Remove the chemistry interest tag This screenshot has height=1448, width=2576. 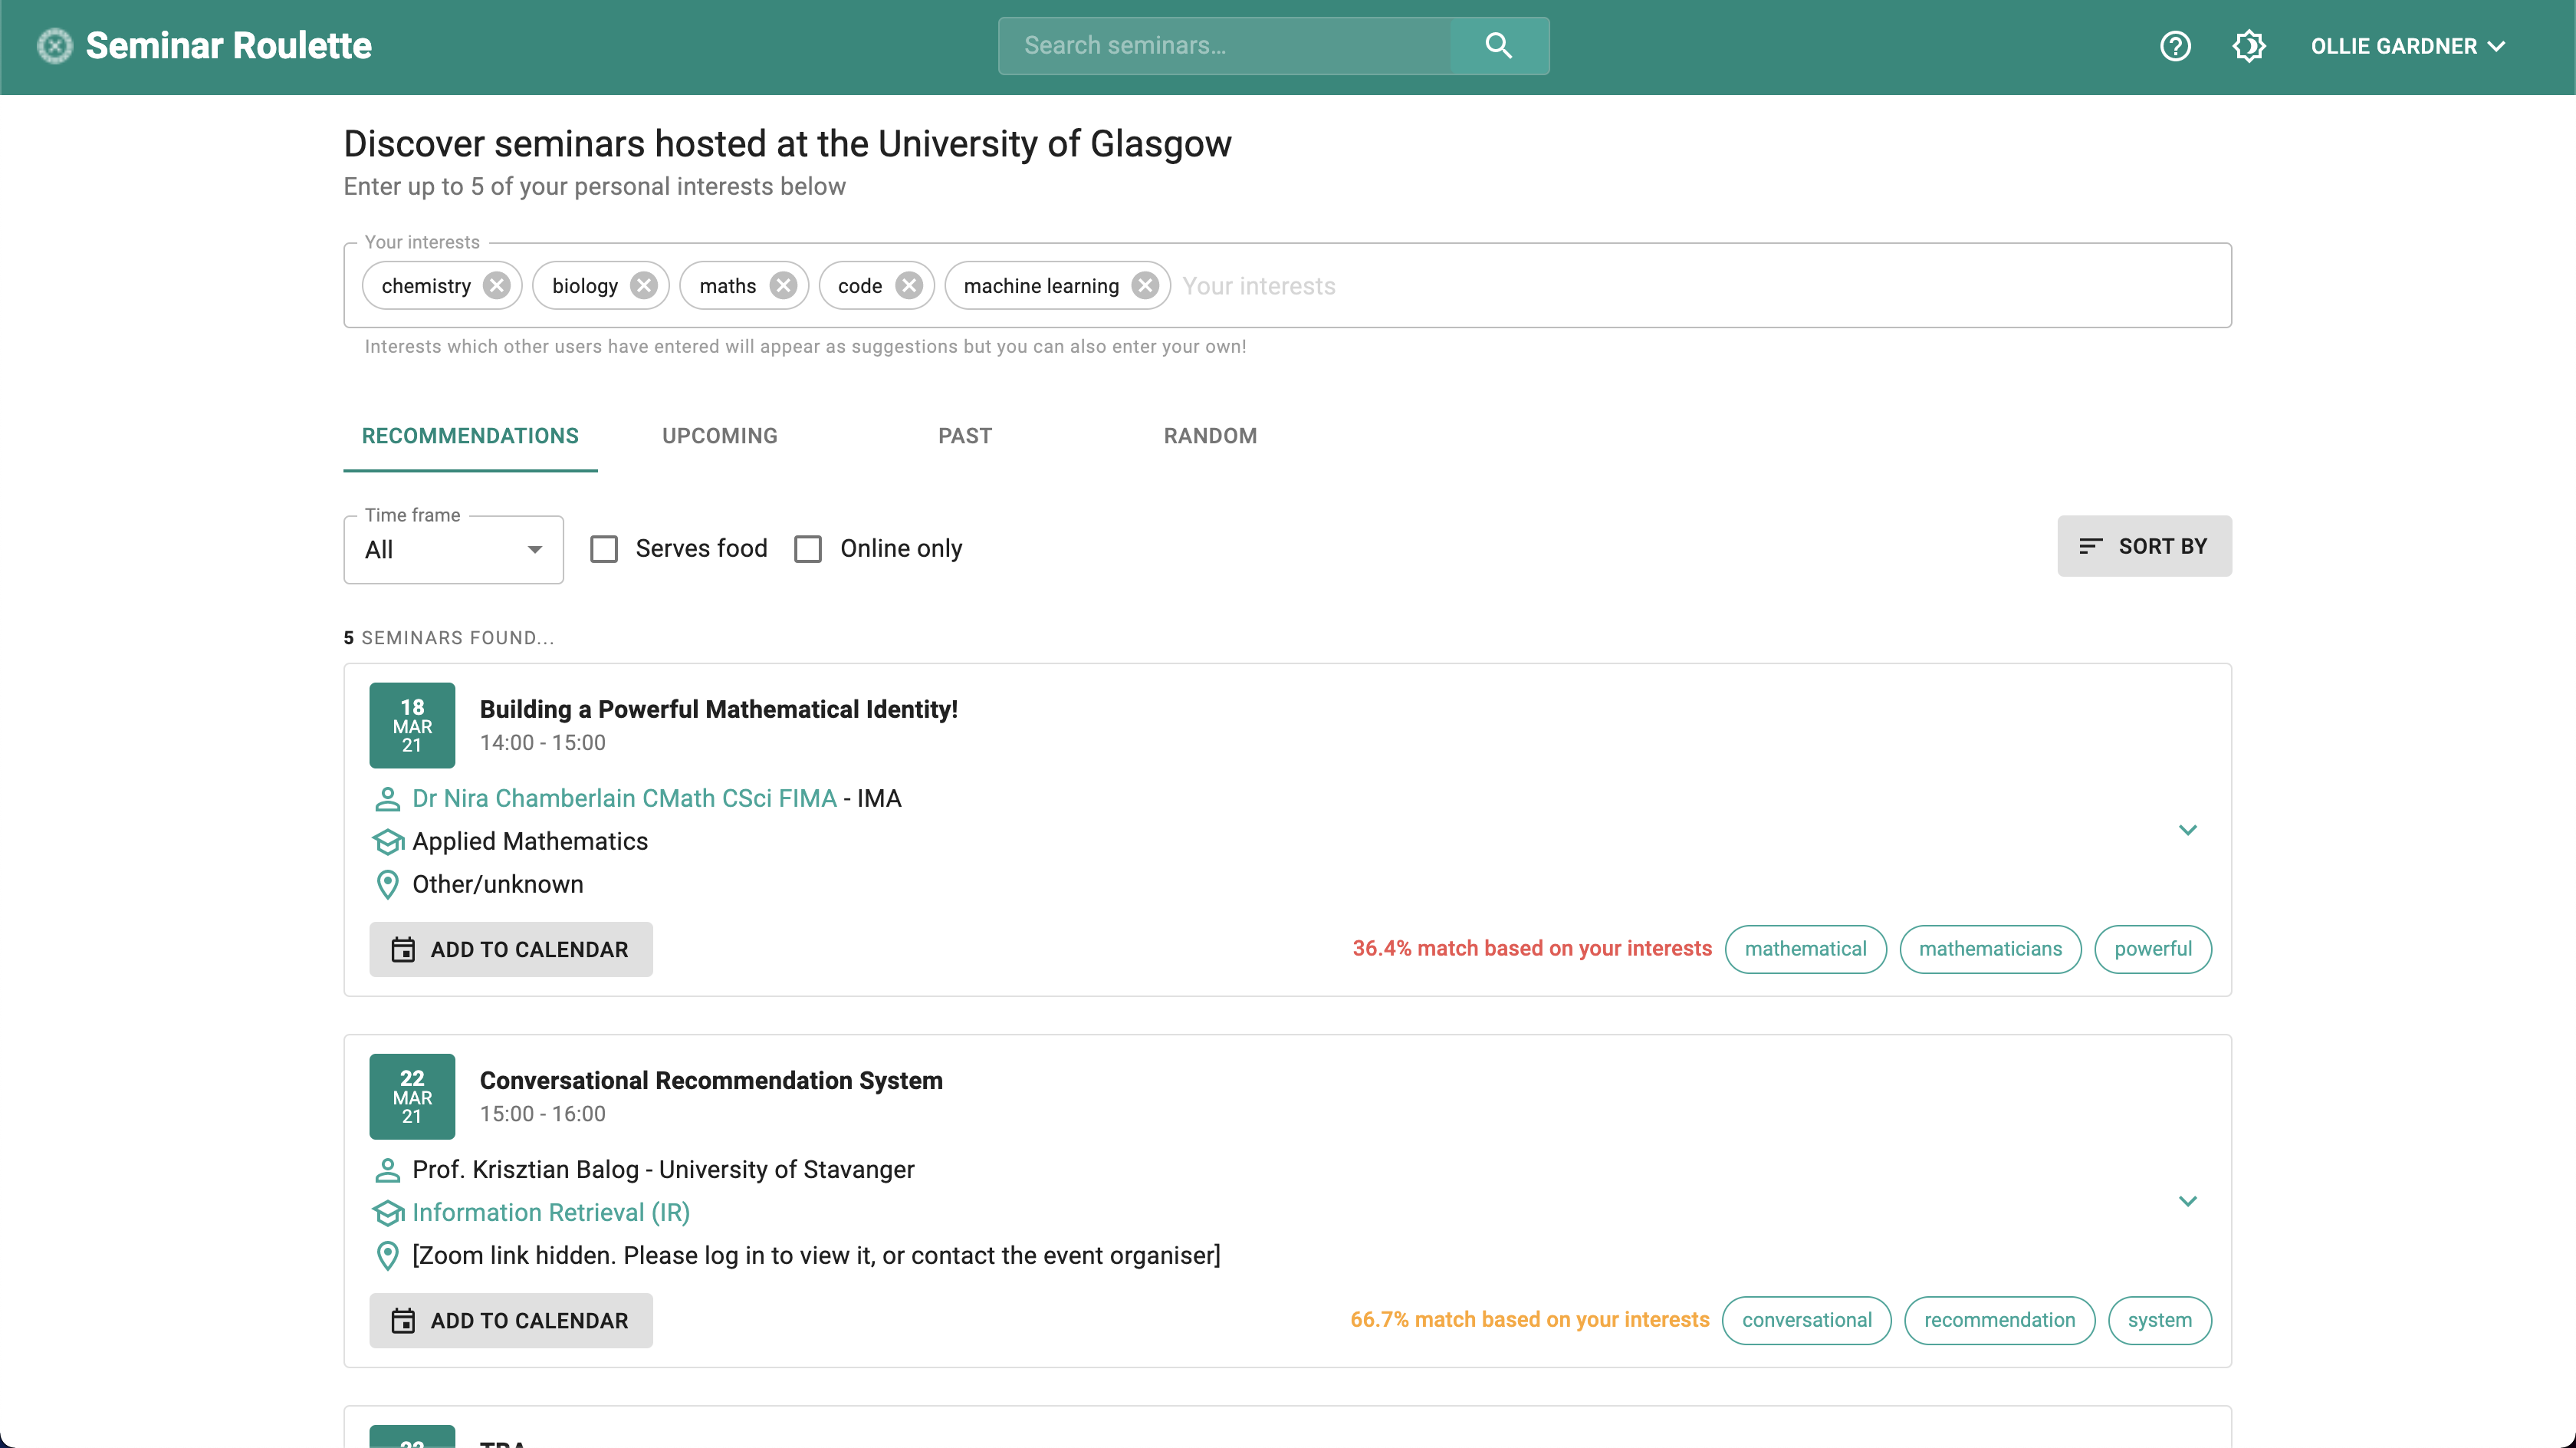[x=497, y=285]
